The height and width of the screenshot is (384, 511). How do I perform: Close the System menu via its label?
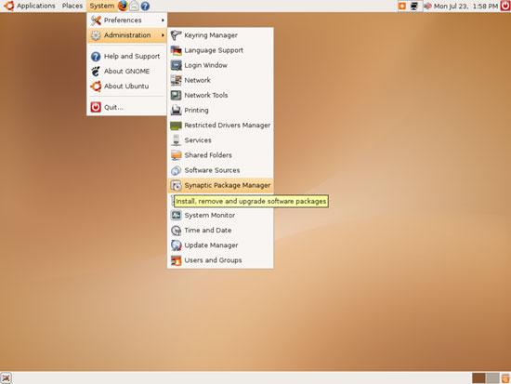tap(102, 6)
